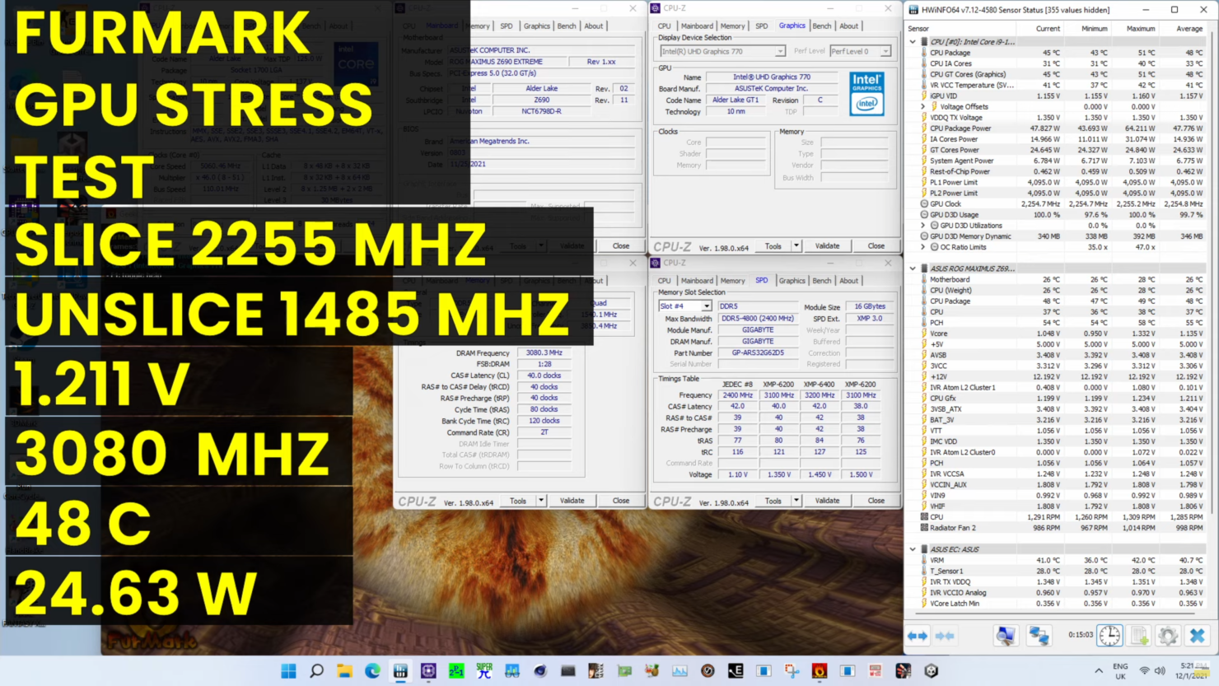
Task: Click Validate in Memory CPU-Z window
Action: pyautogui.click(x=572, y=501)
